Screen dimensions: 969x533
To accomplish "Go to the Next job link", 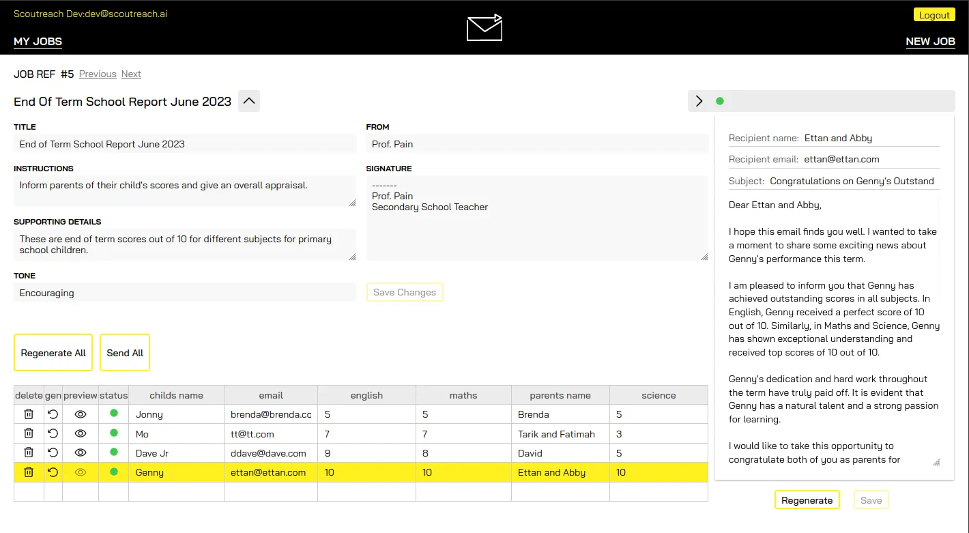I will [131, 74].
